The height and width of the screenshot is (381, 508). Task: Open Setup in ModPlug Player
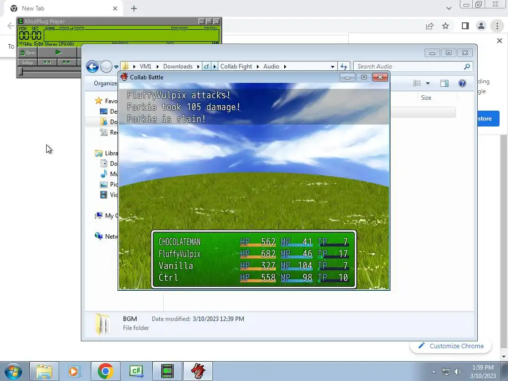[28, 62]
